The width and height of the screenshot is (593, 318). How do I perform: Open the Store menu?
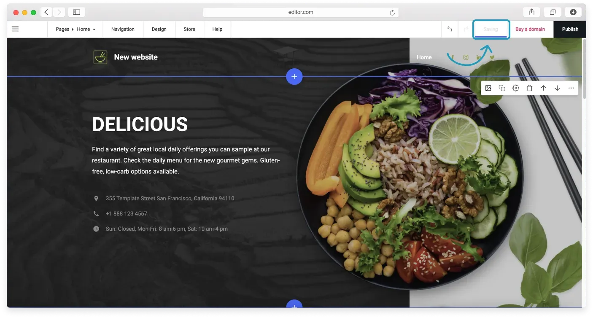(189, 29)
